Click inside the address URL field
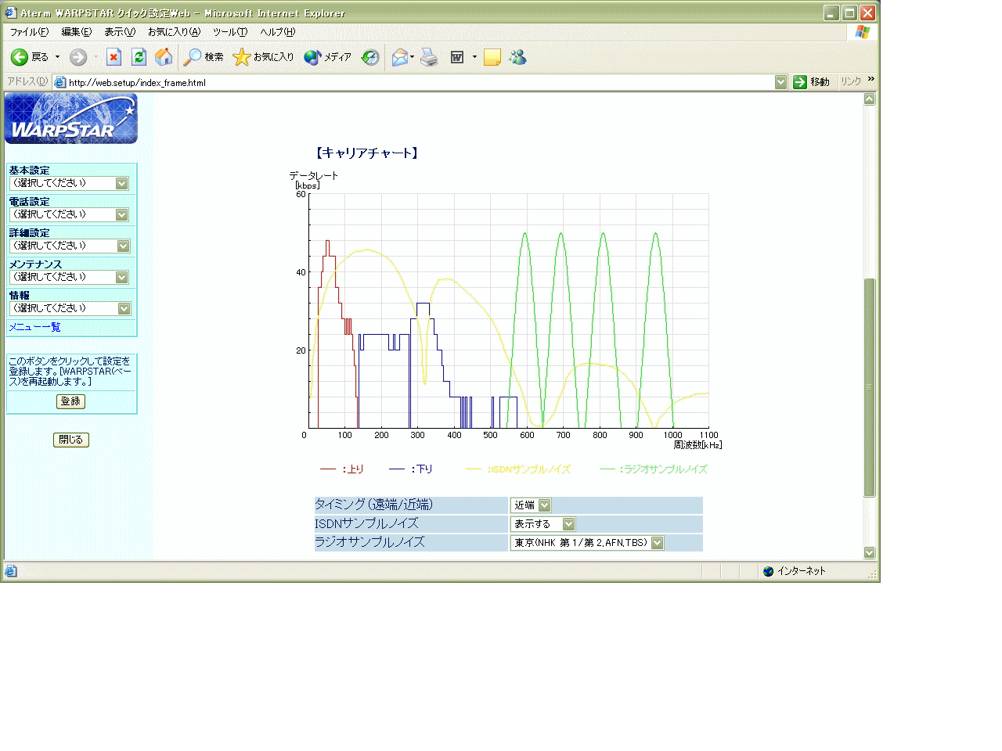Viewport: 1002px width, 751px height. [x=419, y=82]
